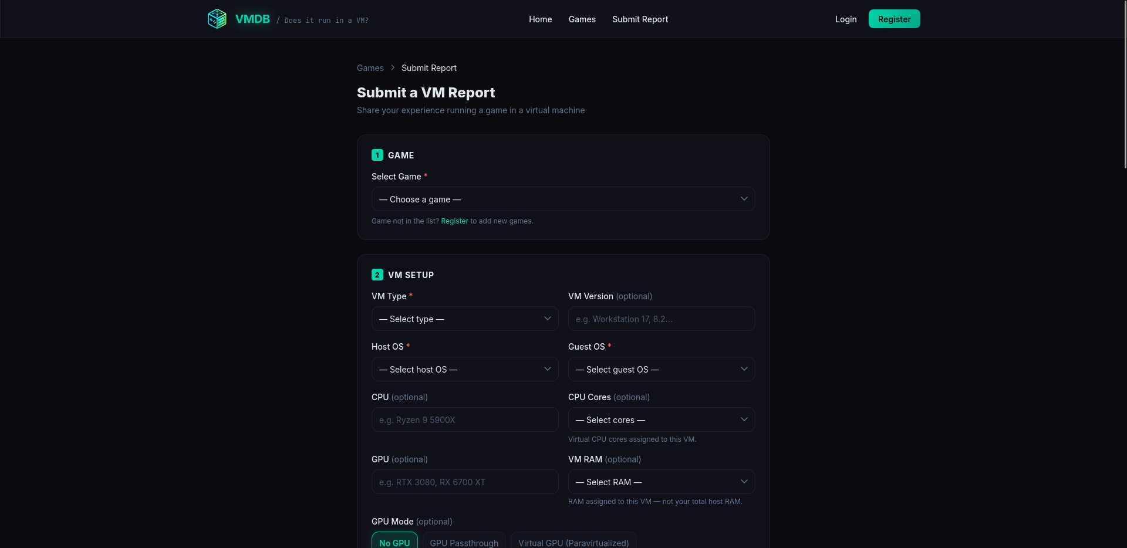Enable GPU Passthrough mode
1127x548 pixels.
click(464, 543)
